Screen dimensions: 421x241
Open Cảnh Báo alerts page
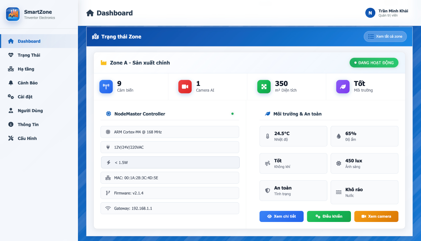[28, 83]
